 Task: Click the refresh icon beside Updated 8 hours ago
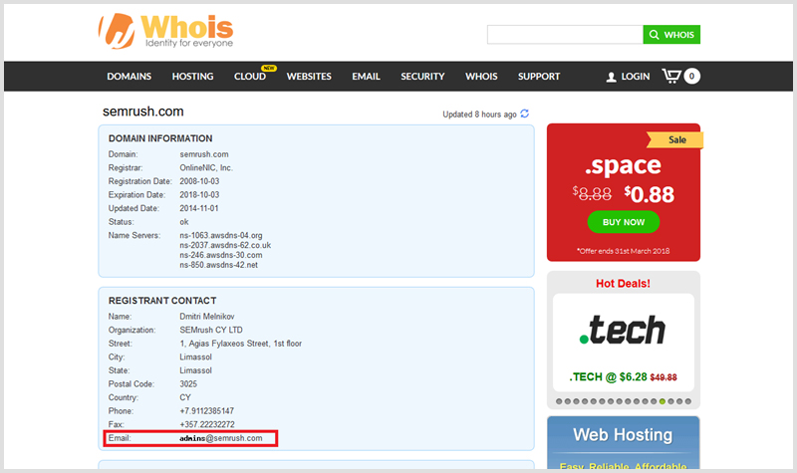(525, 114)
